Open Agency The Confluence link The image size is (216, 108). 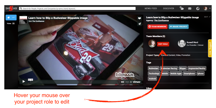161,21
